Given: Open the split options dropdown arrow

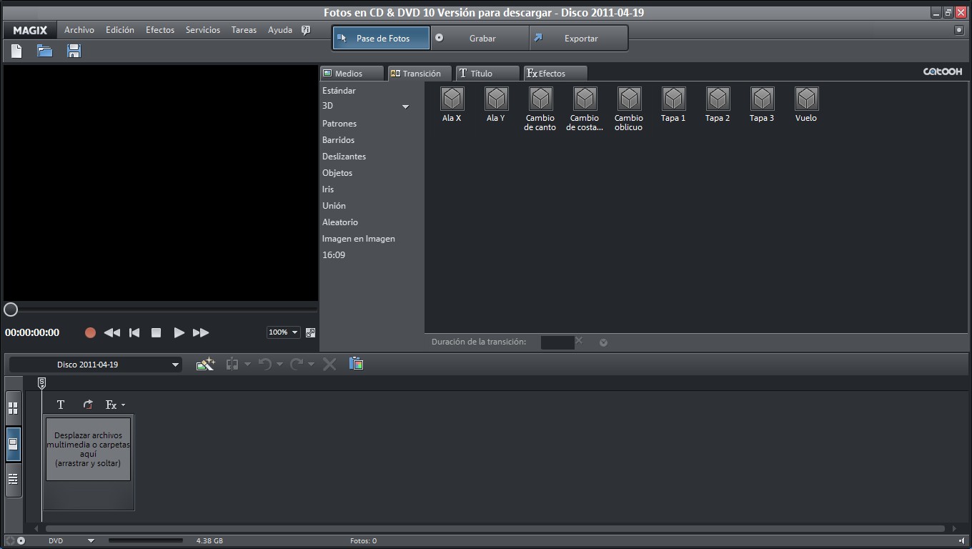Looking at the screenshot, I should (247, 364).
